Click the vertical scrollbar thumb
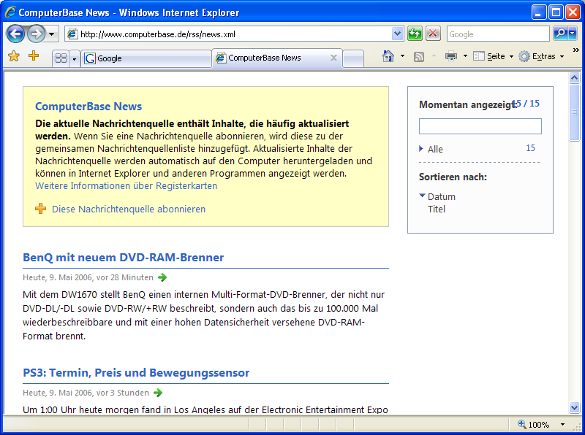Screen dimensions: 585x435 575,113
